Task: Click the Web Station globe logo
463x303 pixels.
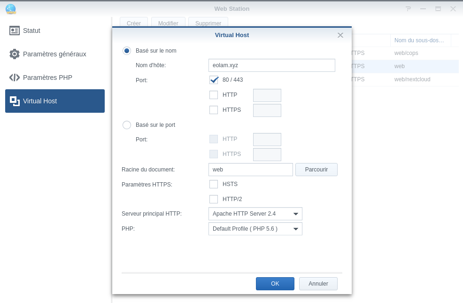Action: click(x=10, y=9)
